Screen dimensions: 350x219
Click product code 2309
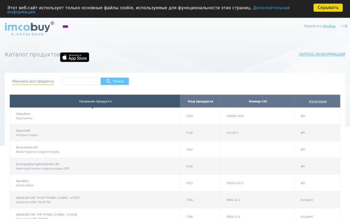tap(189, 116)
